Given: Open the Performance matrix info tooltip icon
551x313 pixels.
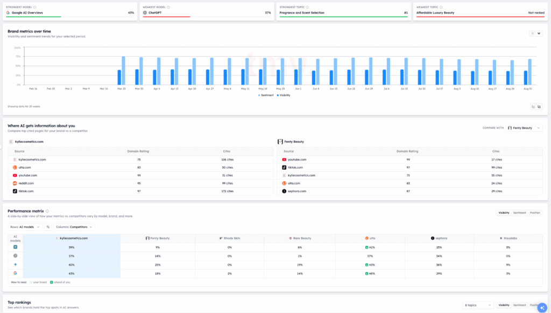Looking at the screenshot, I should pos(47,211).
